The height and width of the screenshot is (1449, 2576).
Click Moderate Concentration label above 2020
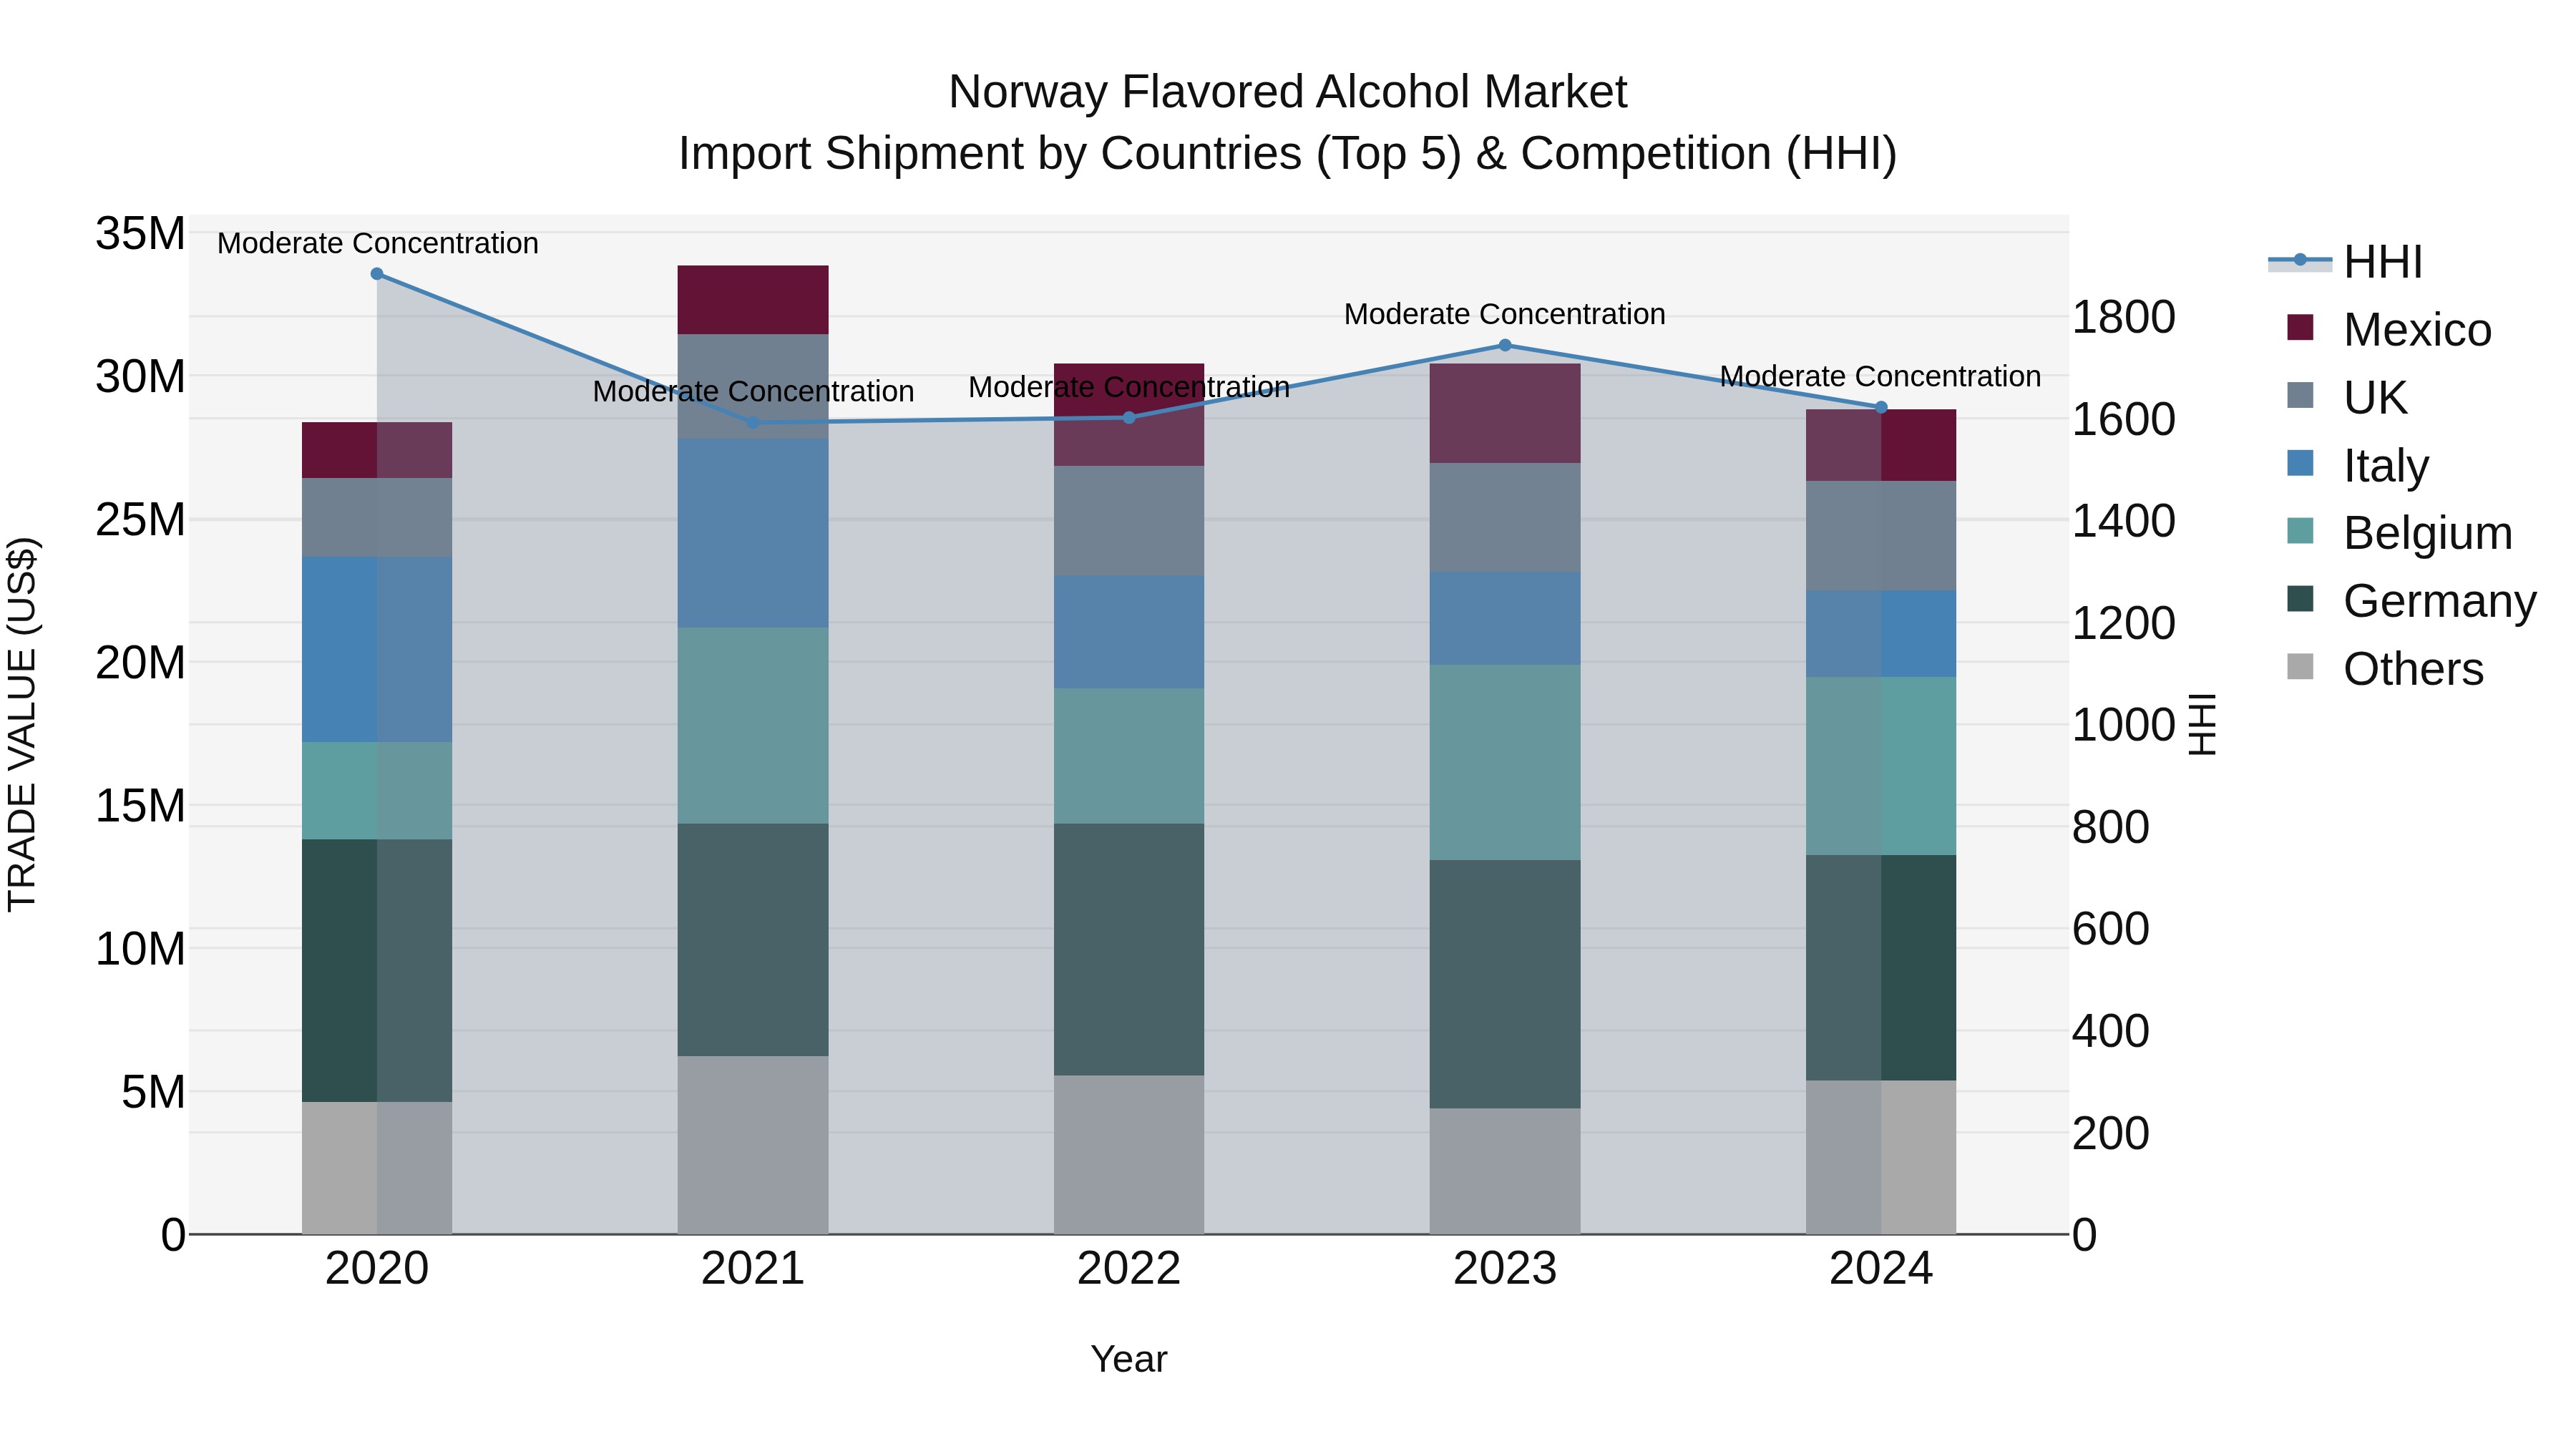[378, 243]
